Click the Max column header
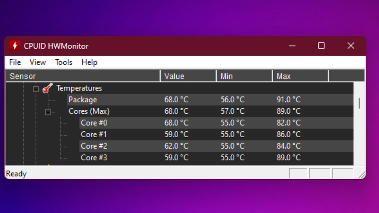The image size is (379, 213). click(x=300, y=76)
